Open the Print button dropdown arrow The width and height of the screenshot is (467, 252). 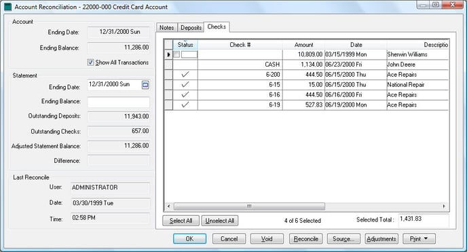coord(426,238)
